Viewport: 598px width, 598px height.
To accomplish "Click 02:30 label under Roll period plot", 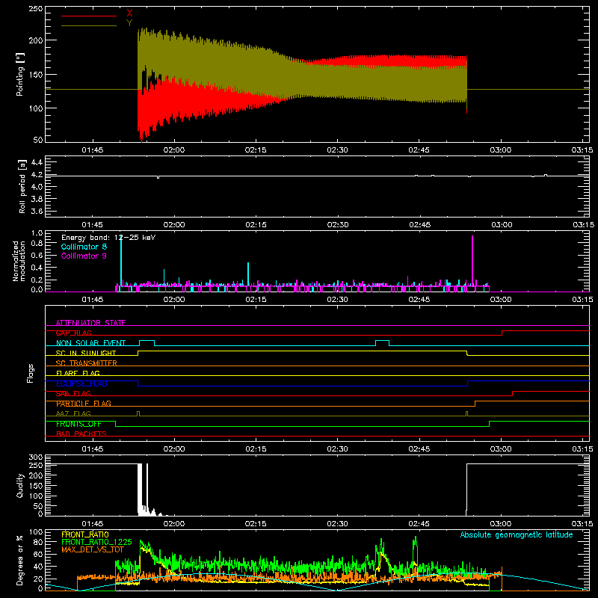I will [x=338, y=225].
